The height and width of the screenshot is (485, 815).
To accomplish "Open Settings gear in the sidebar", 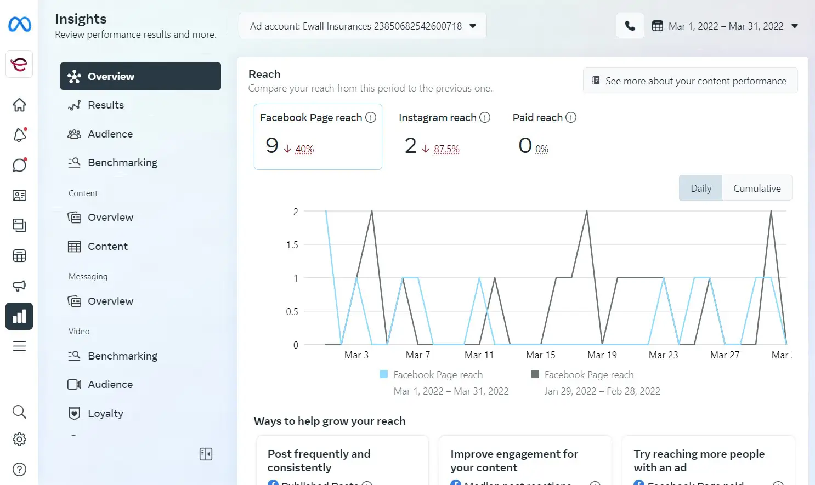I will [20, 439].
